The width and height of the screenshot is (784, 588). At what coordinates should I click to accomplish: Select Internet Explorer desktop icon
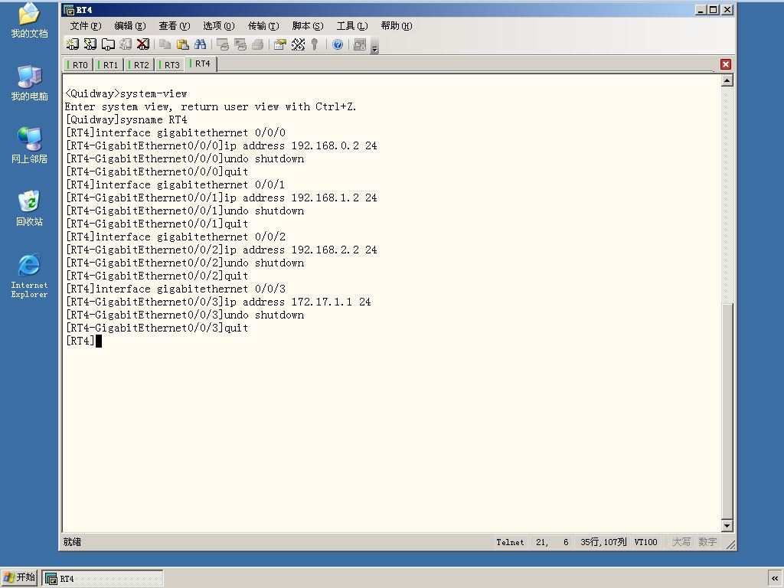pos(30,276)
